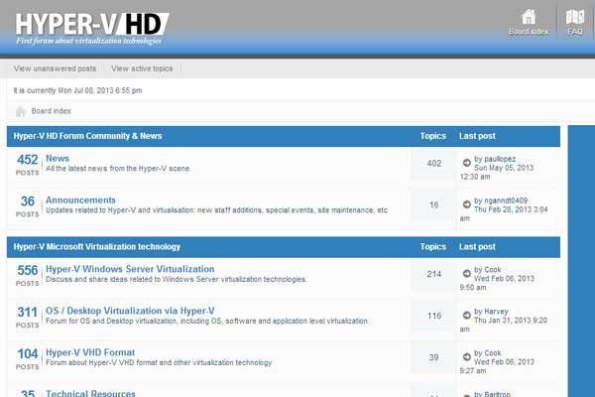This screenshot has width=595, height=397.
Task: Open the Technical Resources forum
Action: [90, 394]
